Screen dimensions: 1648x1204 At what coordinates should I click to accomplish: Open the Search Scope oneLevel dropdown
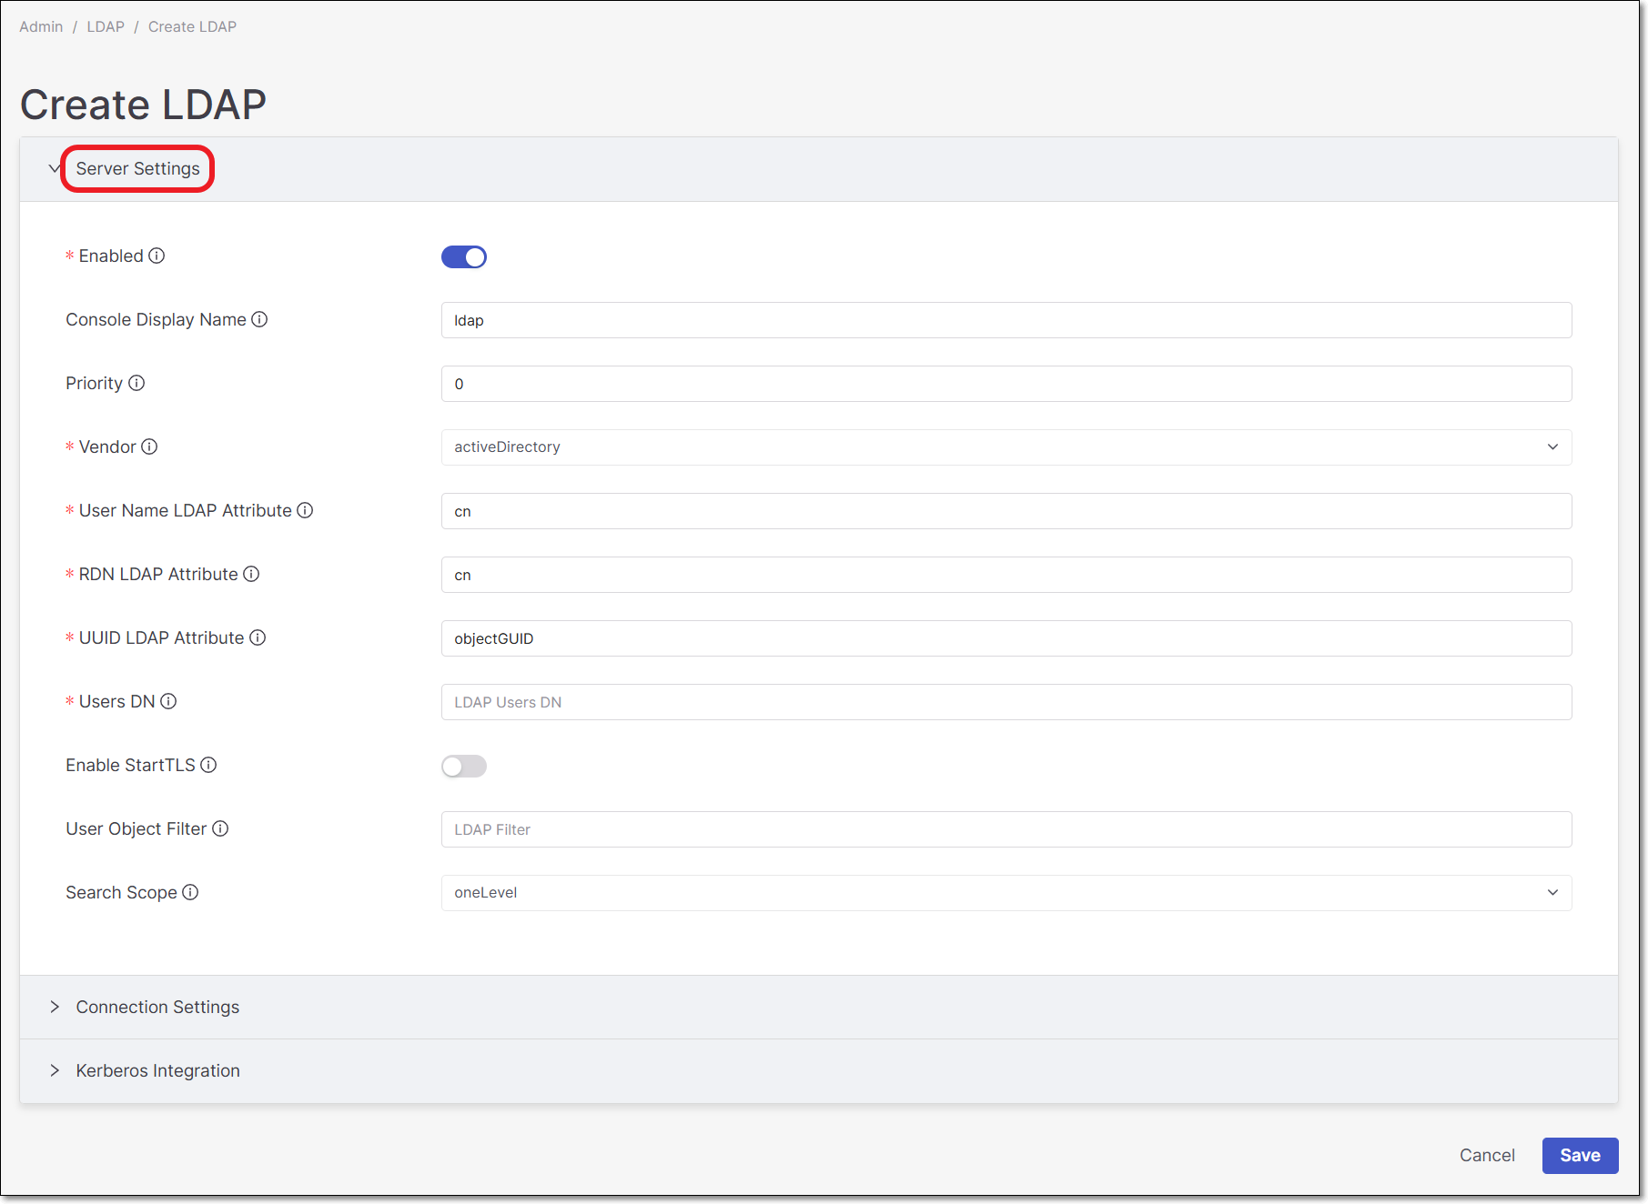(1006, 893)
